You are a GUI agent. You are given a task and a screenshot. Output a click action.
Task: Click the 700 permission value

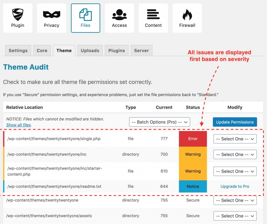pyautogui.click(x=164, y=154)
